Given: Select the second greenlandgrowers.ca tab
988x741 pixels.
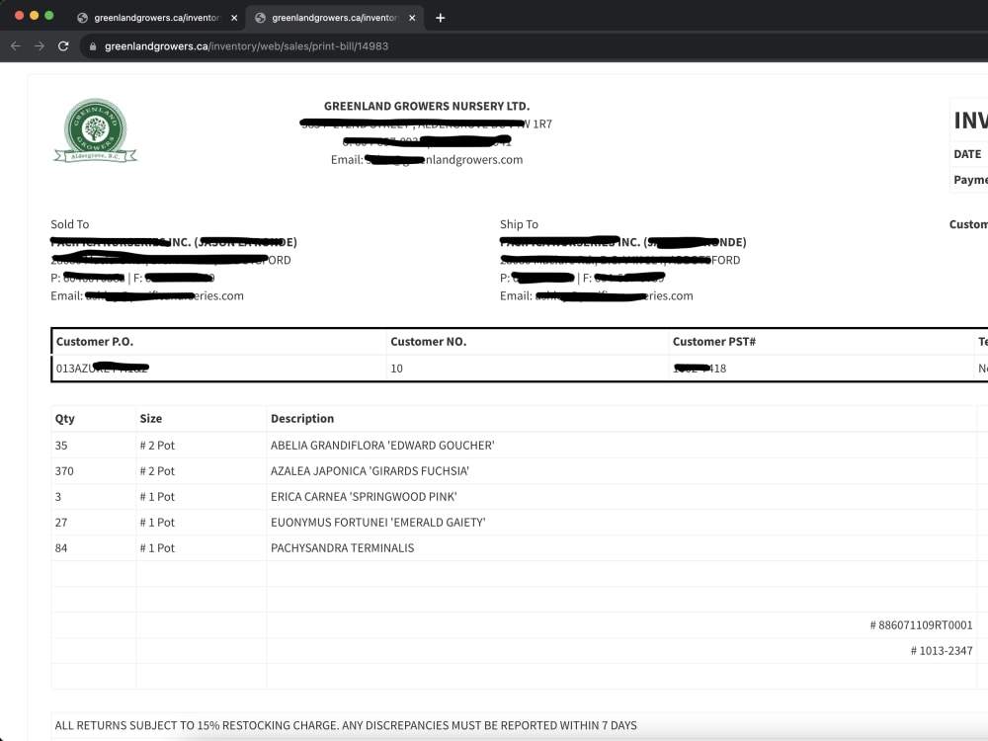Looking at the screenshot, I should pos(335,18).
